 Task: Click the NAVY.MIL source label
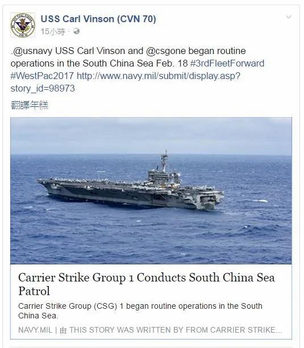coord(35,330)
